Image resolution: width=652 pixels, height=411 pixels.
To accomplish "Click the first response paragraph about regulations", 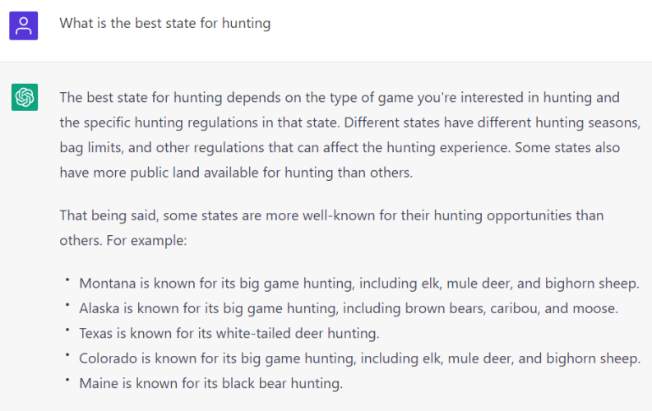I will click(349, 135).
